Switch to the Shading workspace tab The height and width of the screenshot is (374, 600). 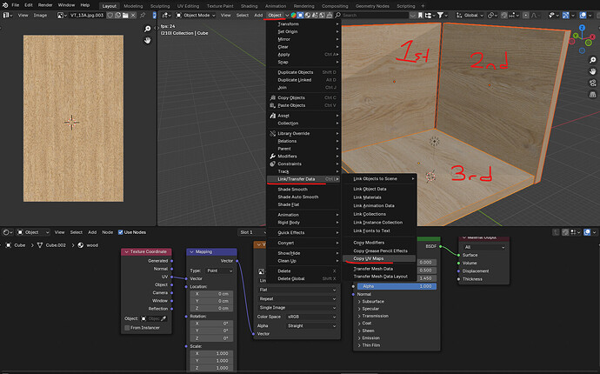coord(249,6)
